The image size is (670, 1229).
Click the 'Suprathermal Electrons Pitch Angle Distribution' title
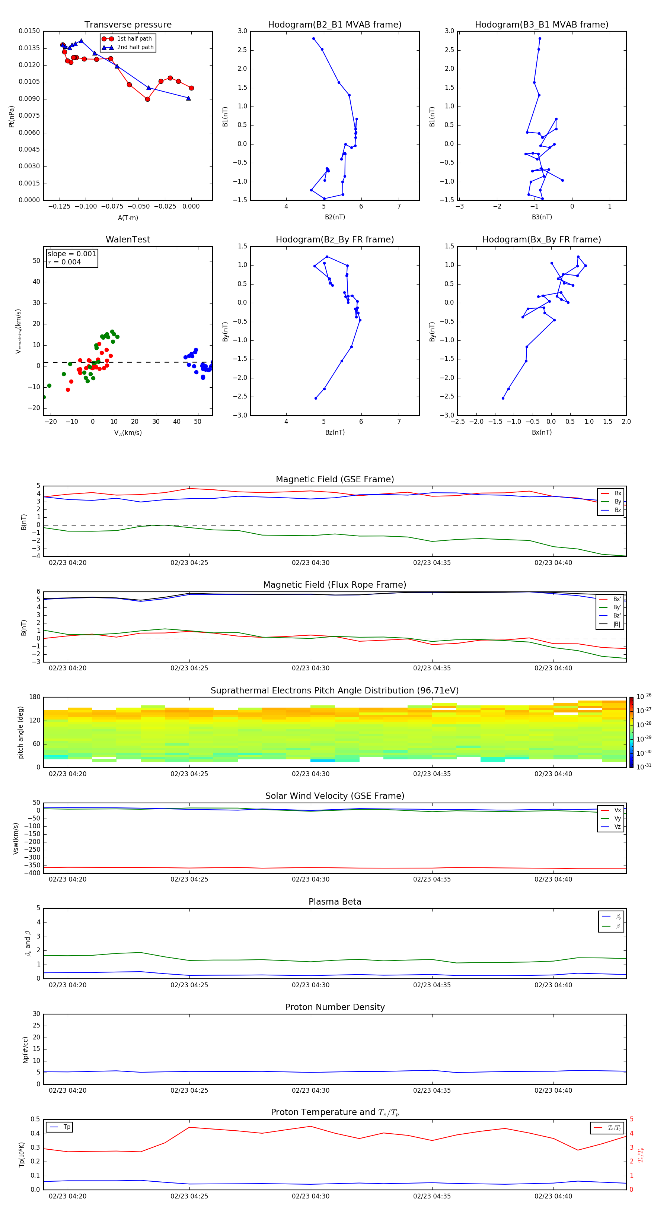coord(335,690)
